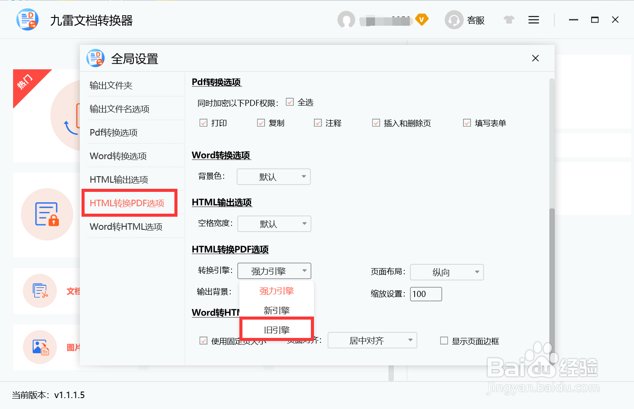Image resolution: width=634 pixels, height=409 pixels.
Task: Close the 全局设置 dialog
Action: [535, 58]
